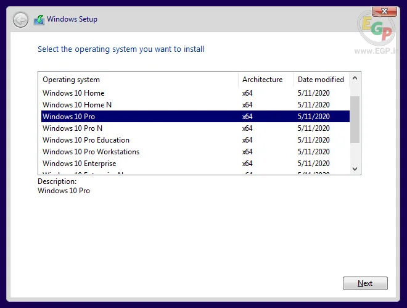The height and width of the screenshot is (308, 407).
Task: Click the Date modified column header
Action: pyautogui.click(x=322, y=80)
